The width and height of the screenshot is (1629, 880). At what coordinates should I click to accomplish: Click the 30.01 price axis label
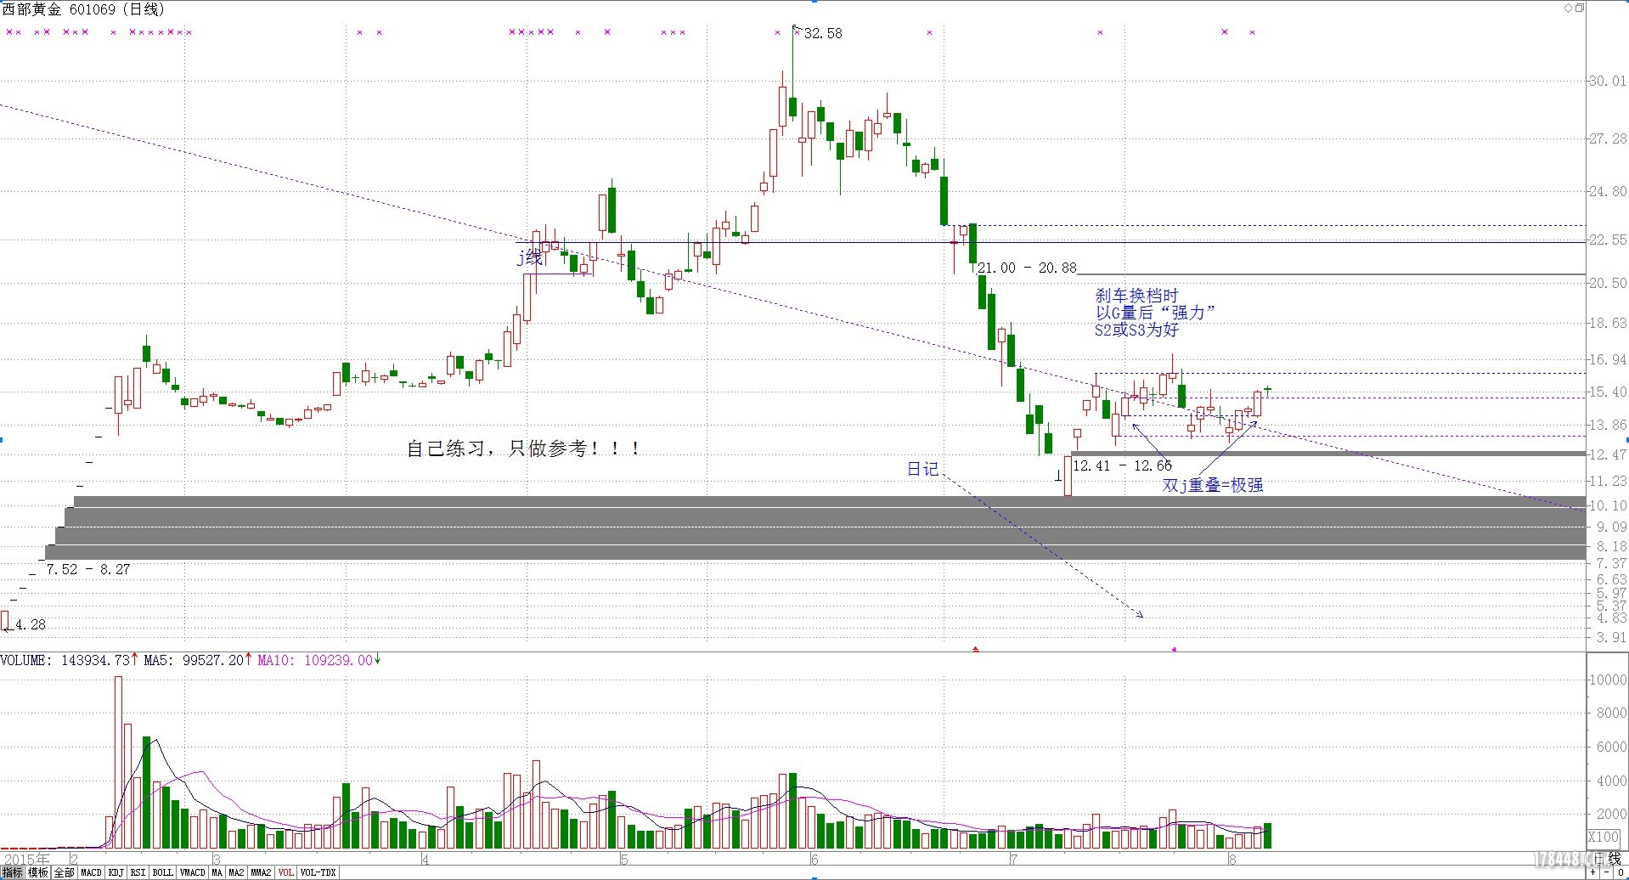pyautogui.click(x=1608, y=82)
